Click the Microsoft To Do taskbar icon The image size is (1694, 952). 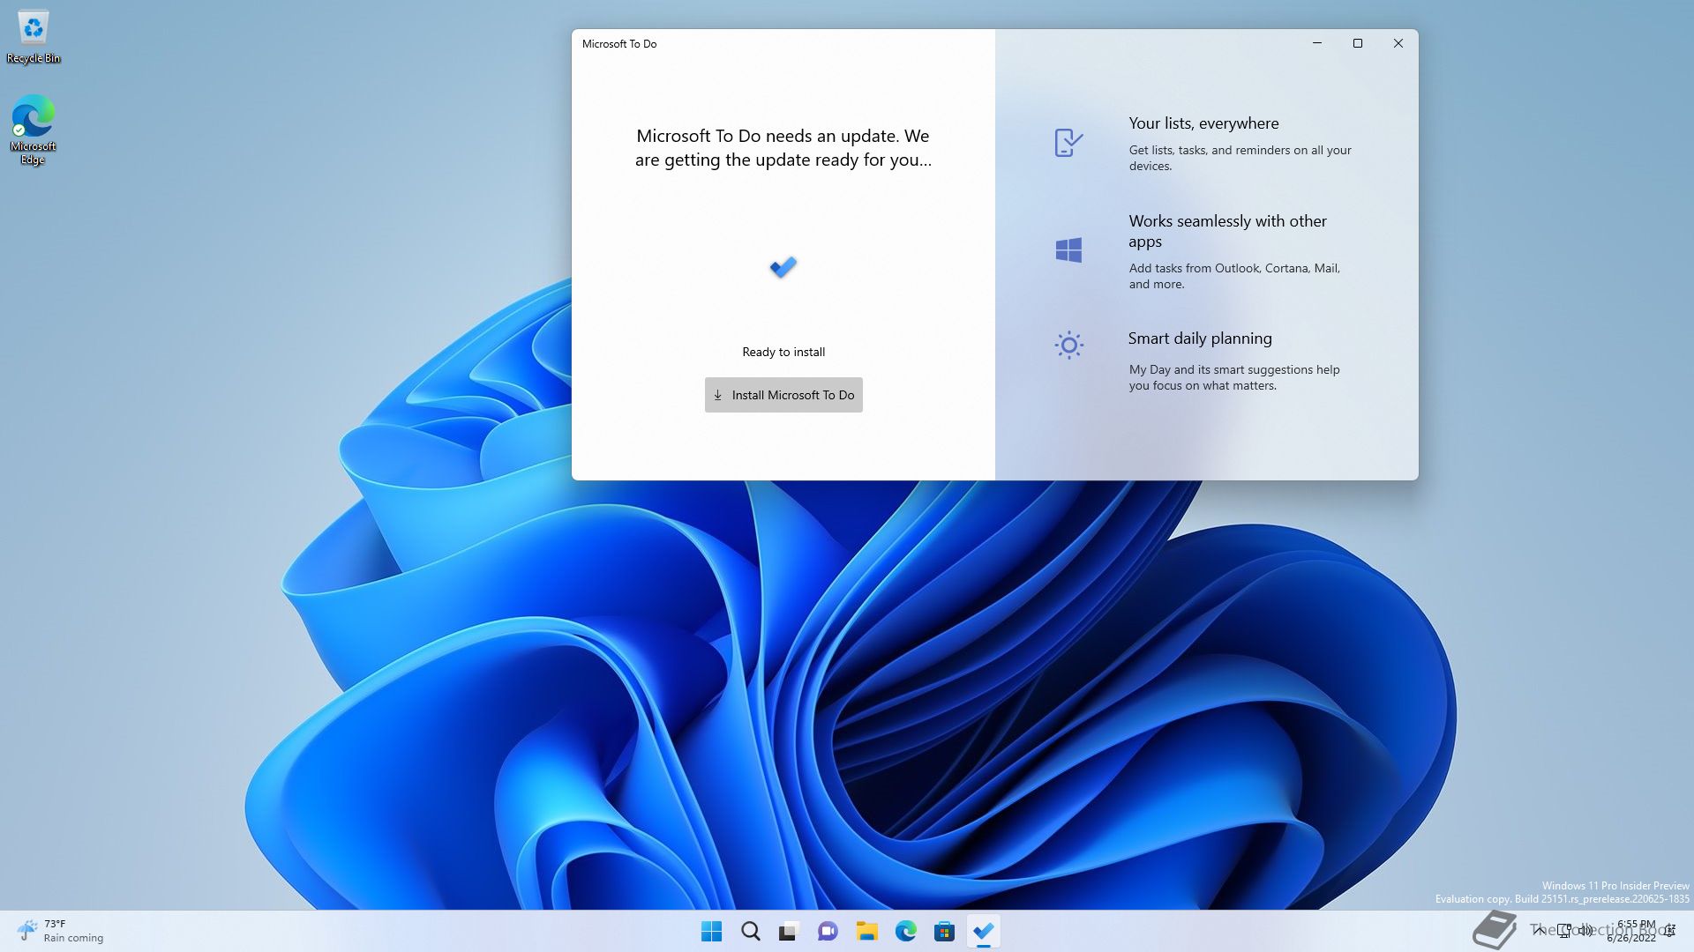[x=983, y=931]
